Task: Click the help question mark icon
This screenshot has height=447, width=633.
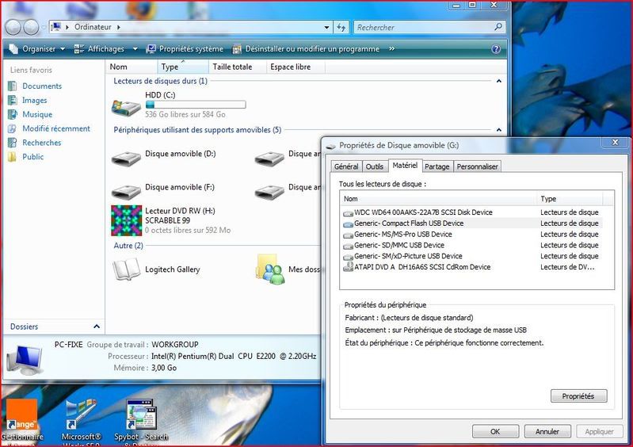Action: point(496,48)
